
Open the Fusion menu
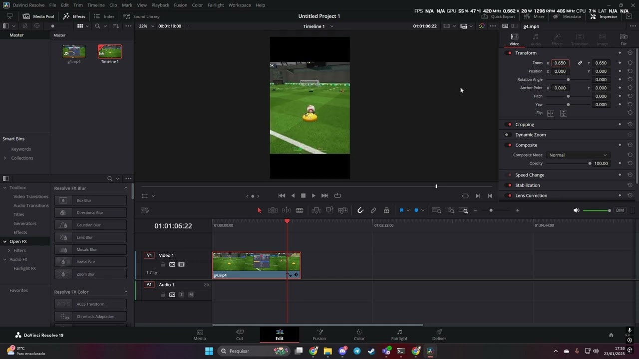181,5
